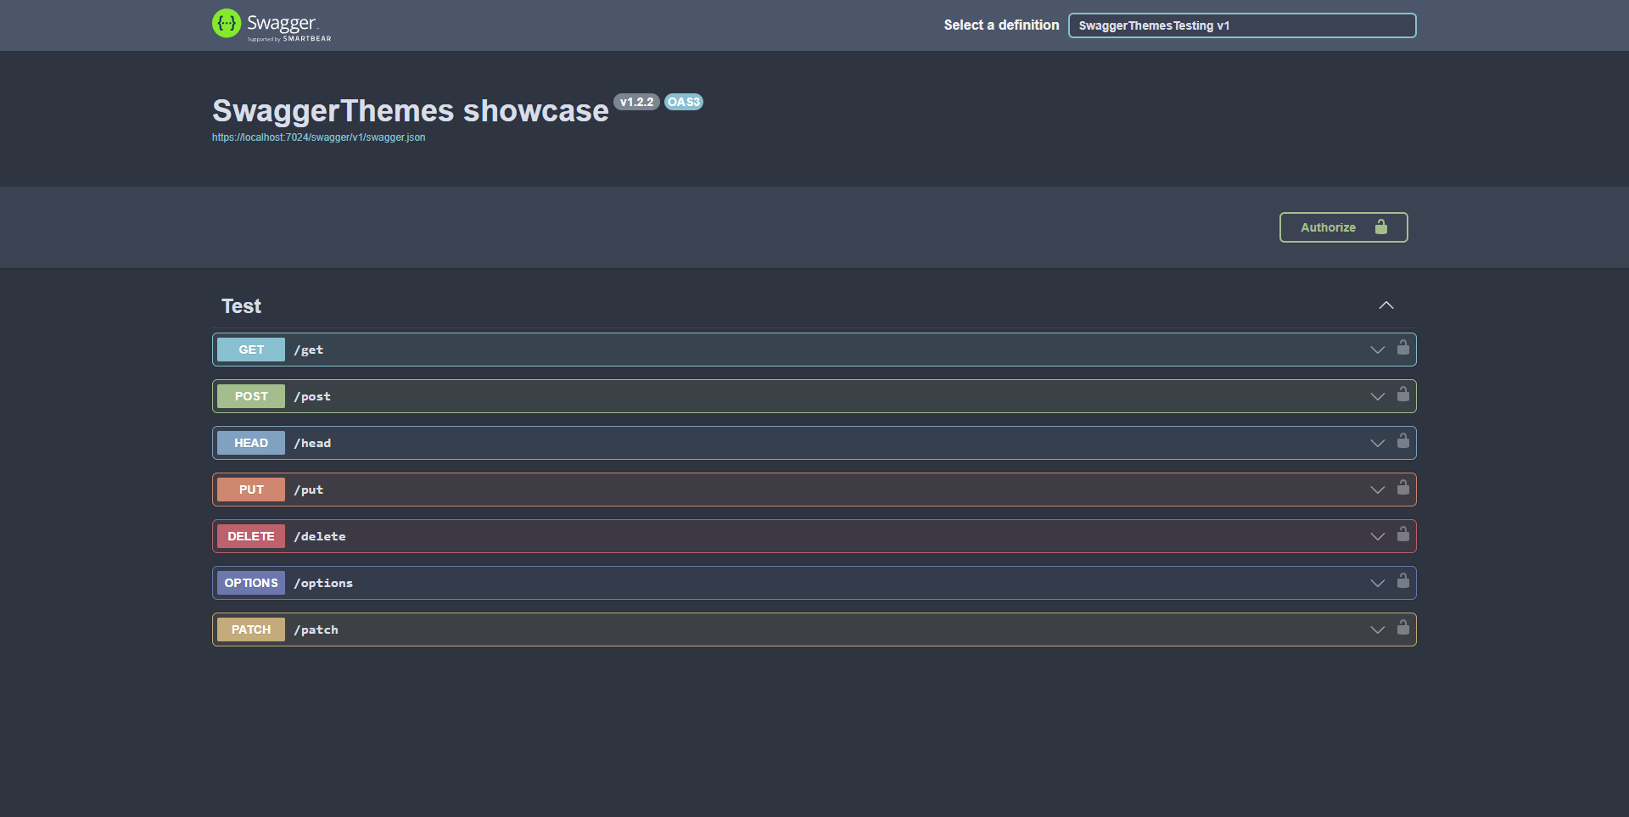The height and width of the screenshot is (817, 1629).
Task: Click the v1.2.2 version badge
Action: point(636,102)
